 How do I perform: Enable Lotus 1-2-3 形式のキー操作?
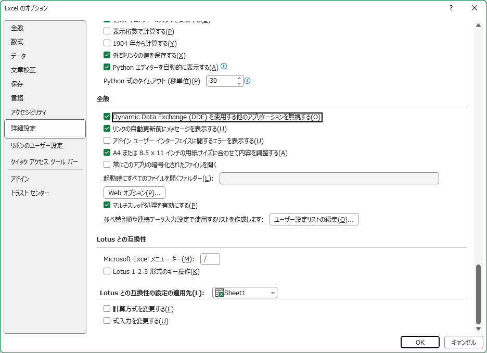tap(107, 271)
